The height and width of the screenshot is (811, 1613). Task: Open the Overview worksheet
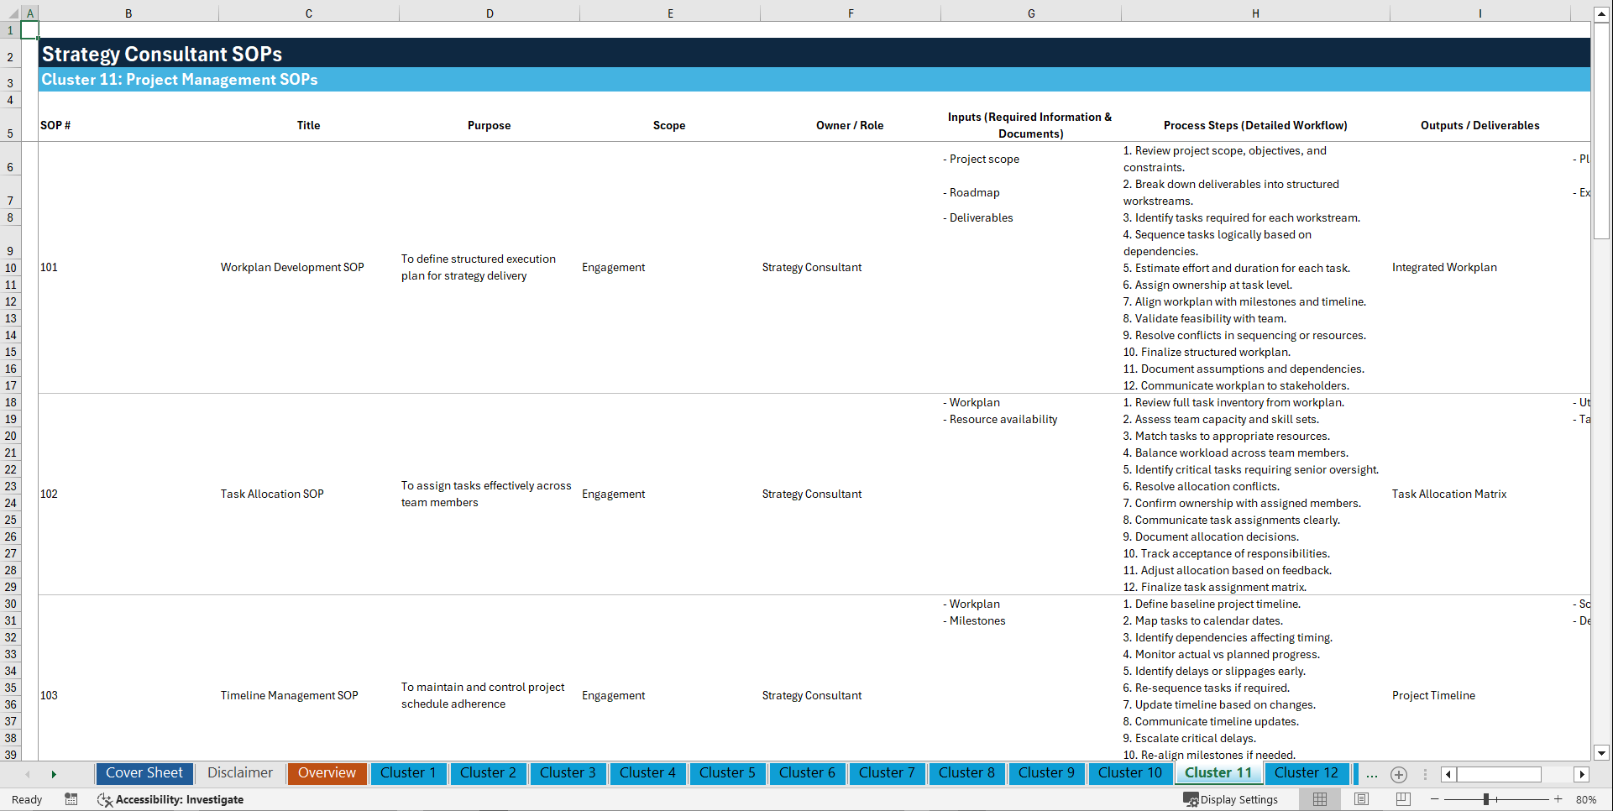point(327,773)
